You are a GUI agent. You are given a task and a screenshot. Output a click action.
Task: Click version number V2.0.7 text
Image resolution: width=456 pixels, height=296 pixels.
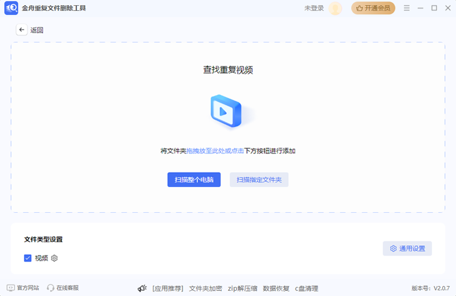[441, 288]
